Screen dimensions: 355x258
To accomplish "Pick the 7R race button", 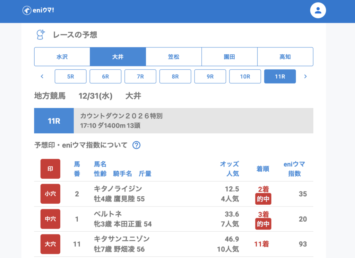I will tap(140, 77).
